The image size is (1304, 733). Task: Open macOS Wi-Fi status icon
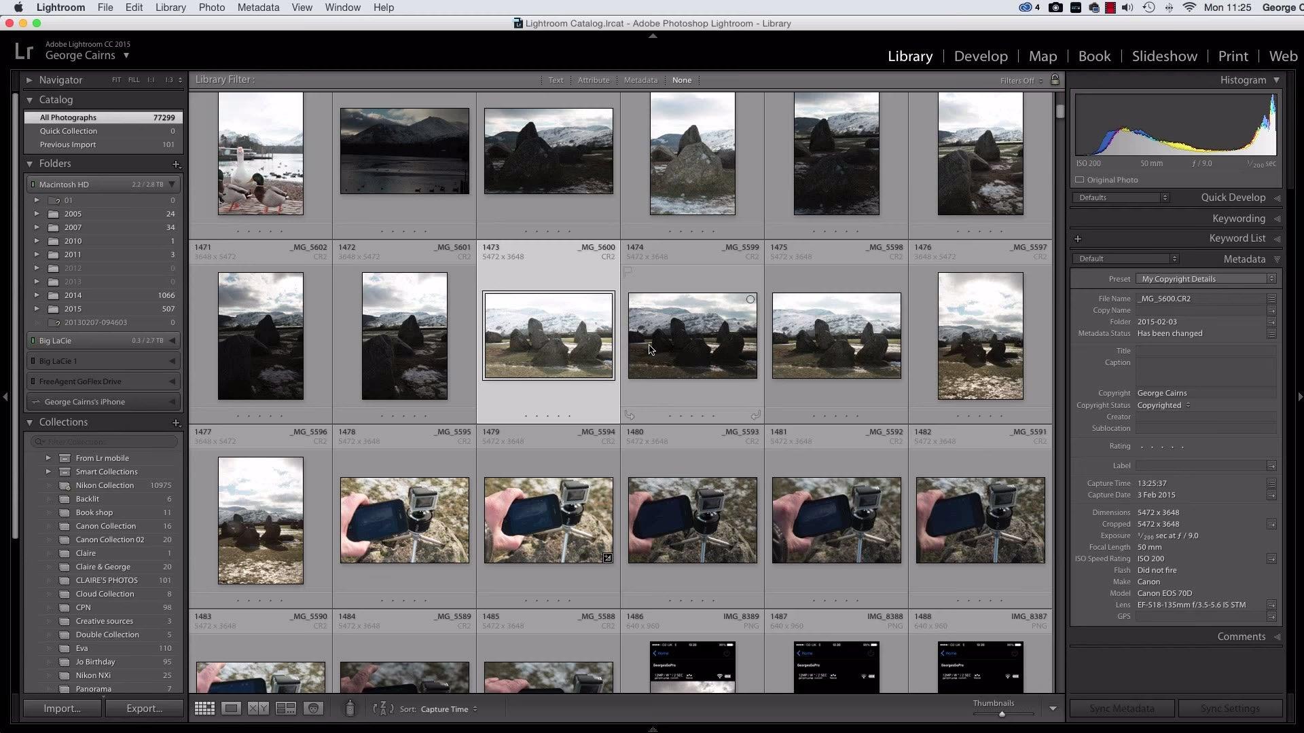(1189, 7)
